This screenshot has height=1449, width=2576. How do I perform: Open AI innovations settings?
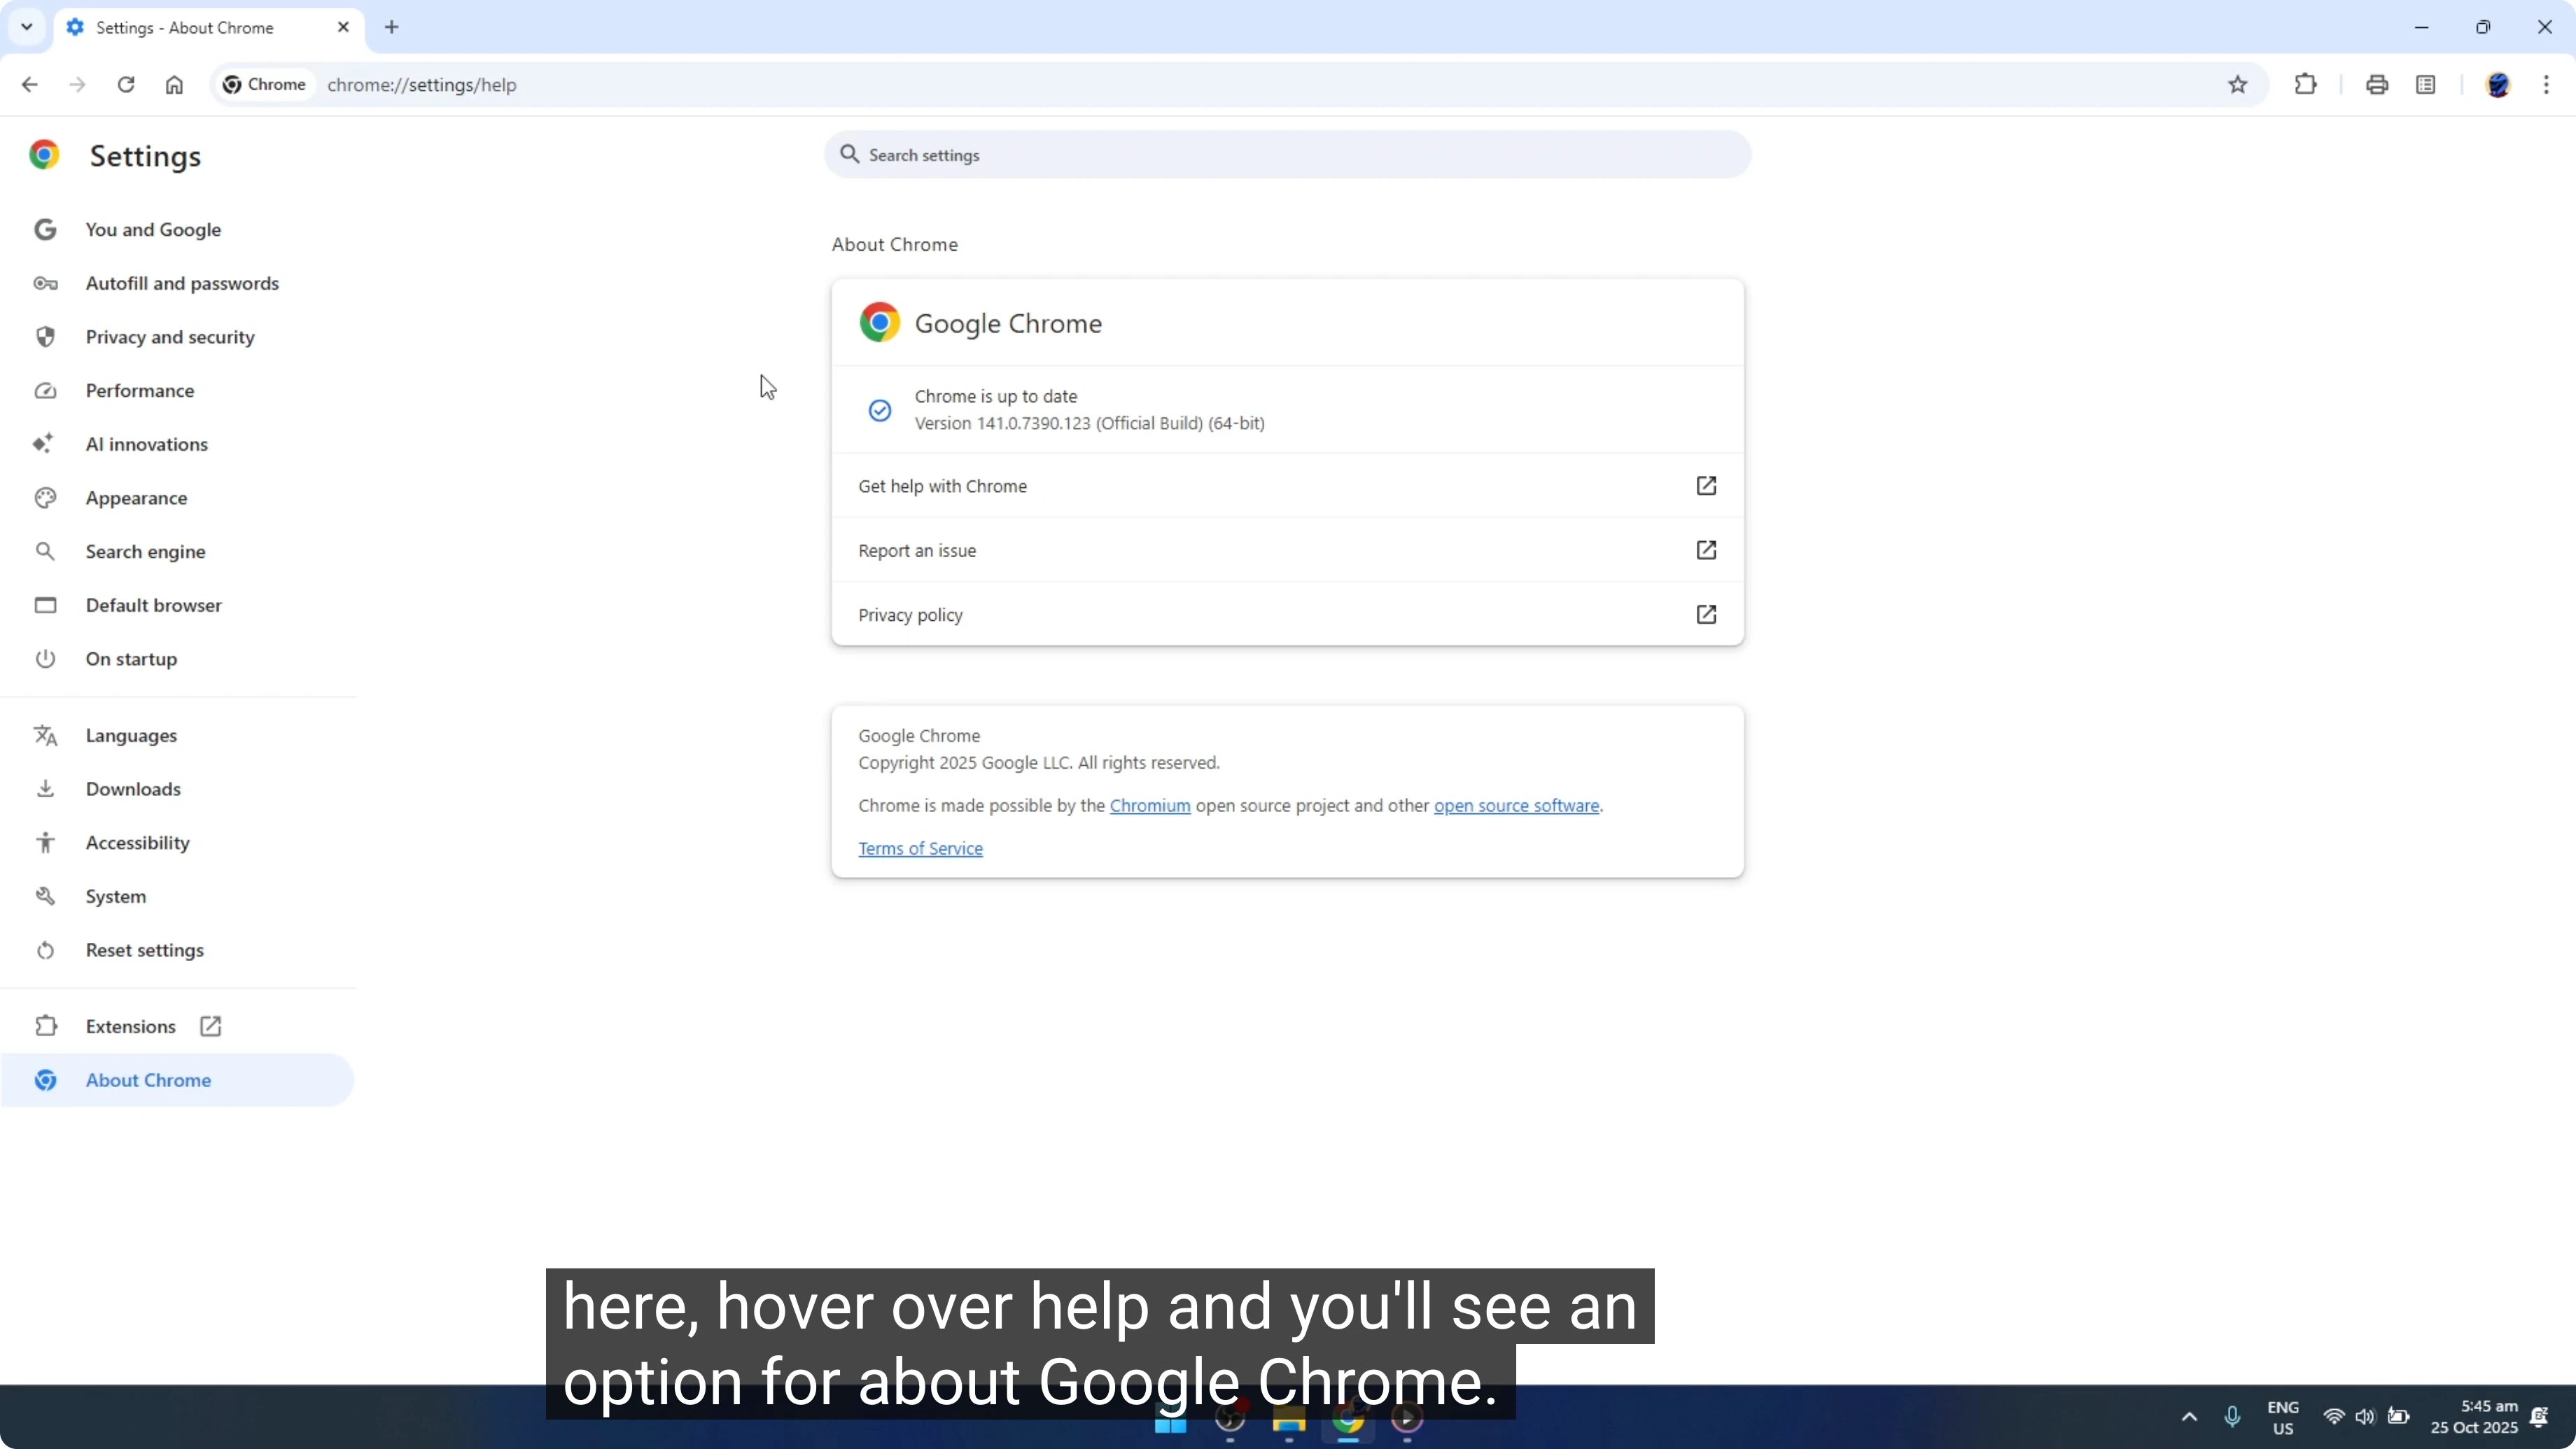tap(146, 444)
